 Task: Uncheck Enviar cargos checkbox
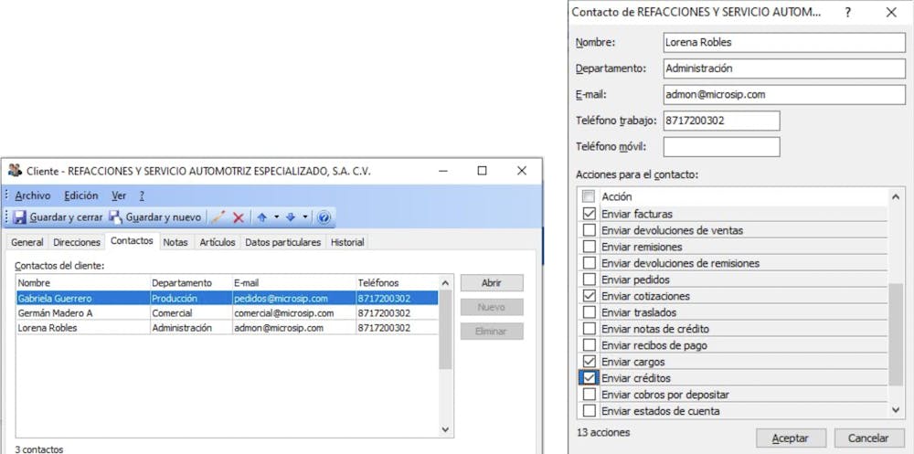(x=589, y=362)
